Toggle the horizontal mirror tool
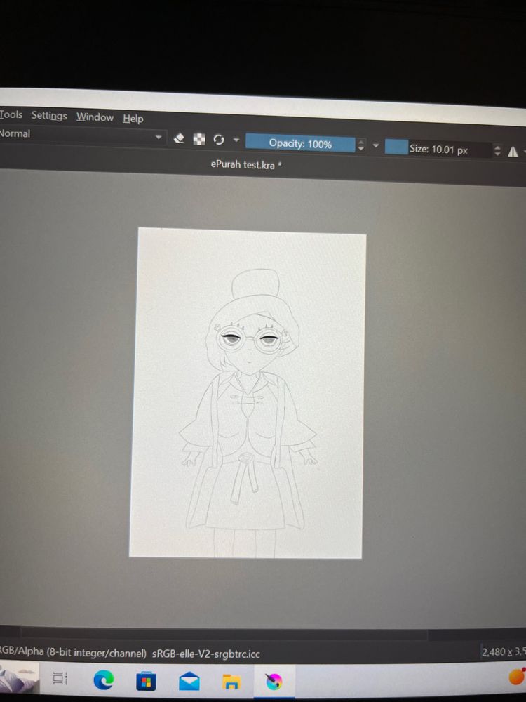The height and width of the screenshot is (702, 526). [x=513, y=152]
